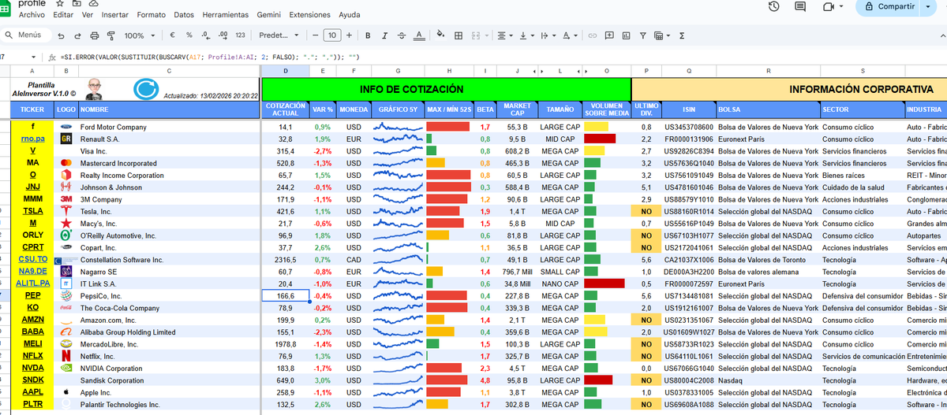Open the Datos menu
The image size is (947, 415).
184,15
